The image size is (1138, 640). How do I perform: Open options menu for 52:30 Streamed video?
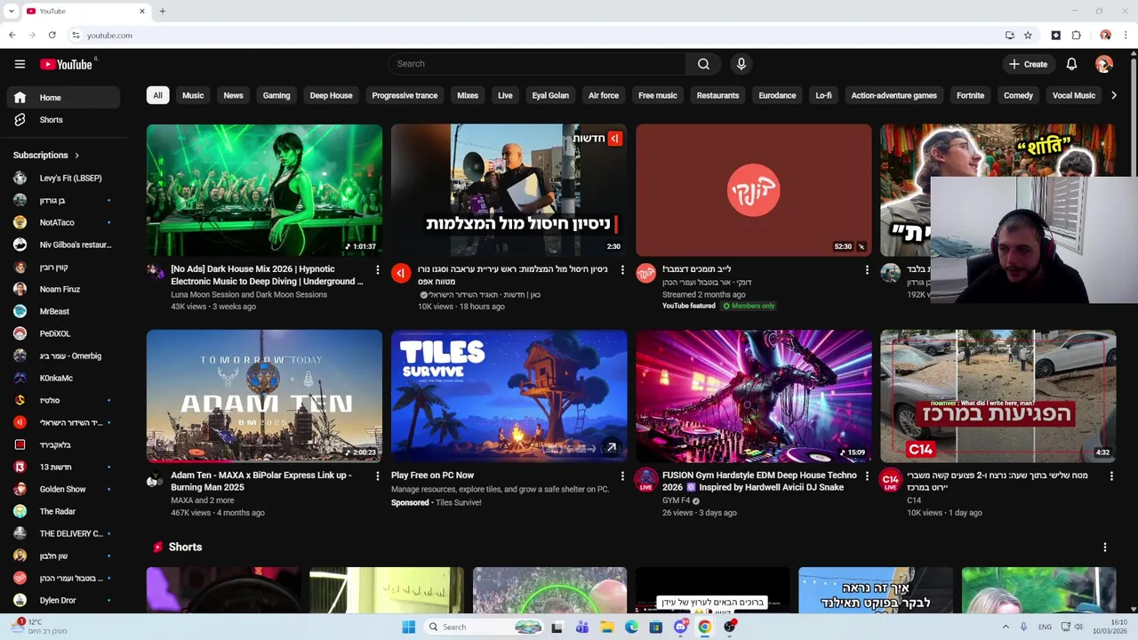(x=867, y=270)
